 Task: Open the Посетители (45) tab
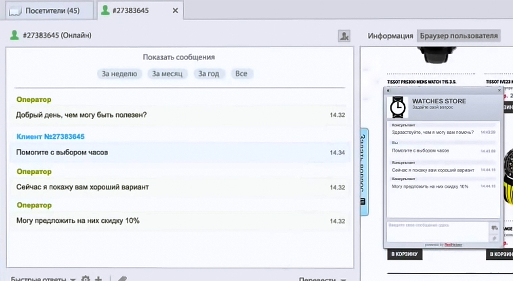50,11
